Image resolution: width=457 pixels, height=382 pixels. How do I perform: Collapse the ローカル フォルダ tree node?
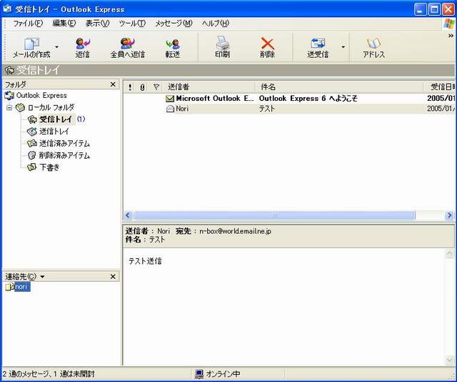[x=9, y=107]
